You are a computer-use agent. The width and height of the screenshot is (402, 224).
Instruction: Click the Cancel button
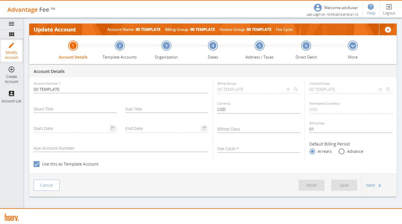coord(46,185)
